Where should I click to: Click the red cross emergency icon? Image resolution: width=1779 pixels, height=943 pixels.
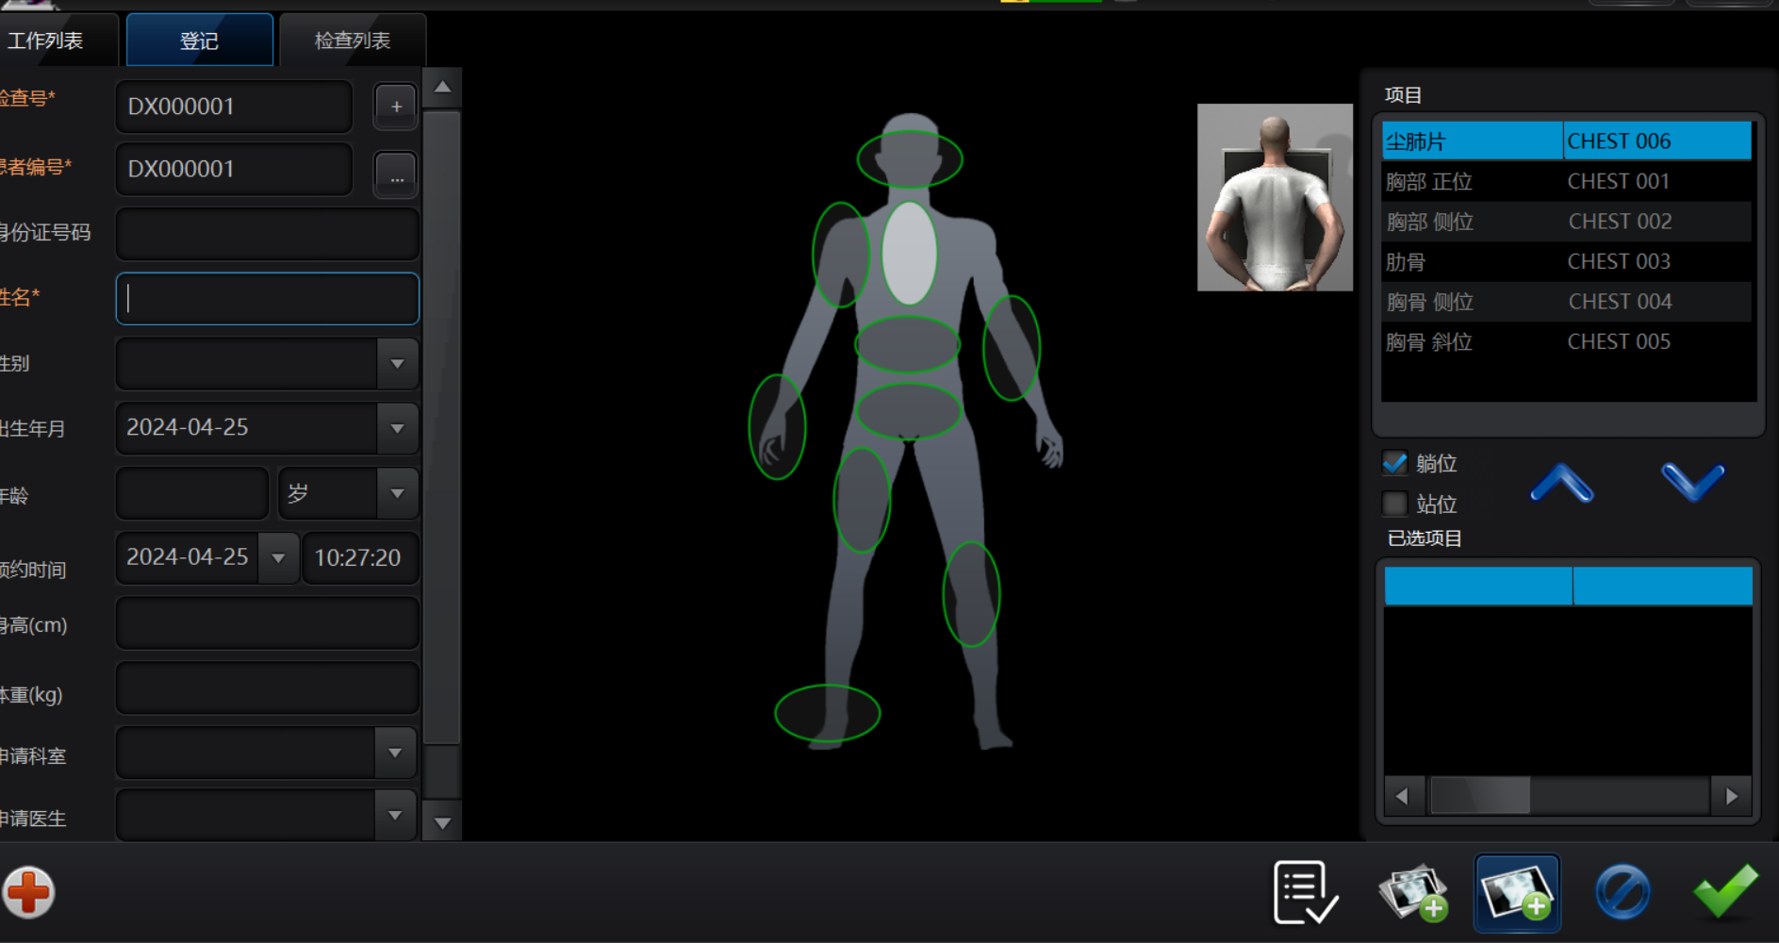[x=28, y=892]
